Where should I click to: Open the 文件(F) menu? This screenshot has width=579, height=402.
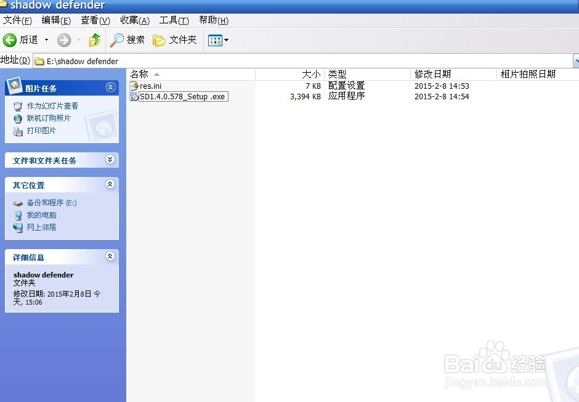pos(17,20)
